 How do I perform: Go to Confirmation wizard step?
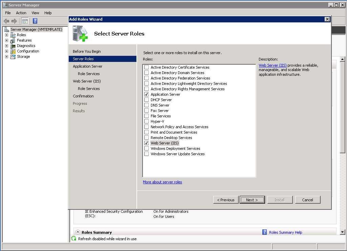(83, 96)
